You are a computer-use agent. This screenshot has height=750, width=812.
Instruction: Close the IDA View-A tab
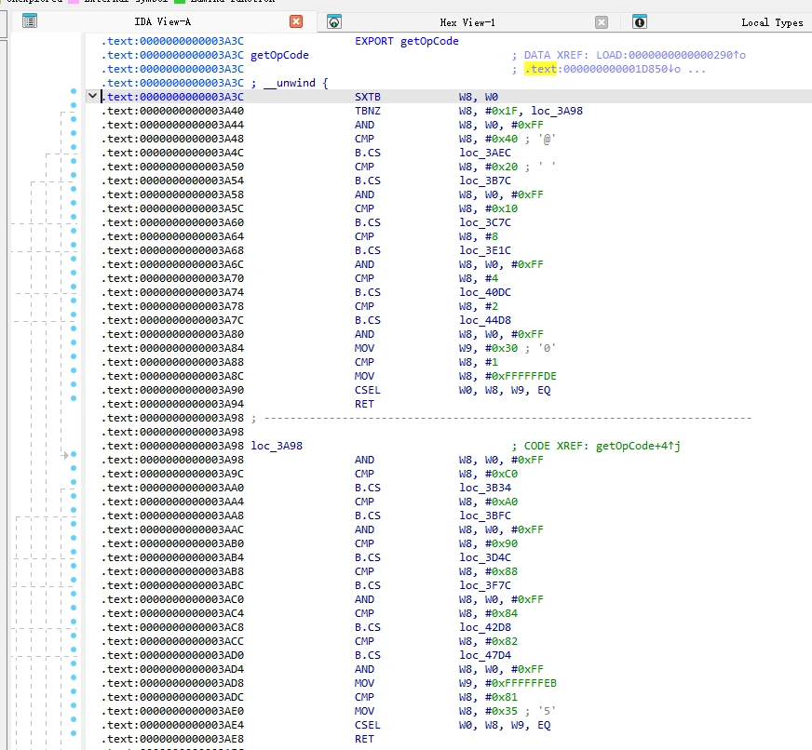296,21
